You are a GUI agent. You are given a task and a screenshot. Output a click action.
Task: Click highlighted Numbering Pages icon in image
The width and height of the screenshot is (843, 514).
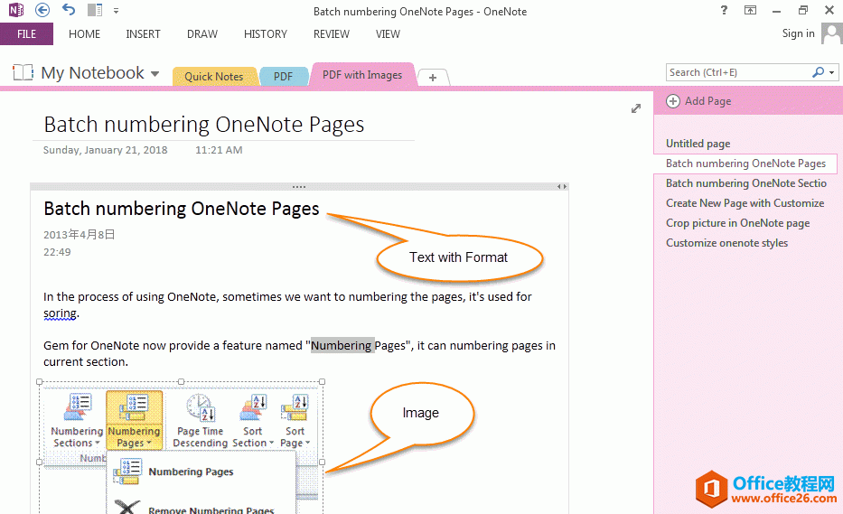point(134,420)
